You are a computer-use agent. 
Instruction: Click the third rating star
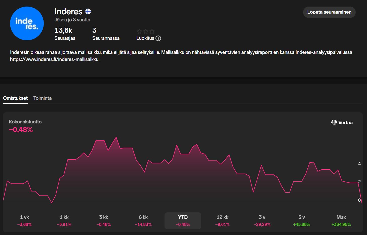(152, 31)
